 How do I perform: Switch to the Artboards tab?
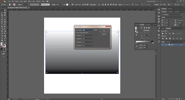(x=169, y=42)
